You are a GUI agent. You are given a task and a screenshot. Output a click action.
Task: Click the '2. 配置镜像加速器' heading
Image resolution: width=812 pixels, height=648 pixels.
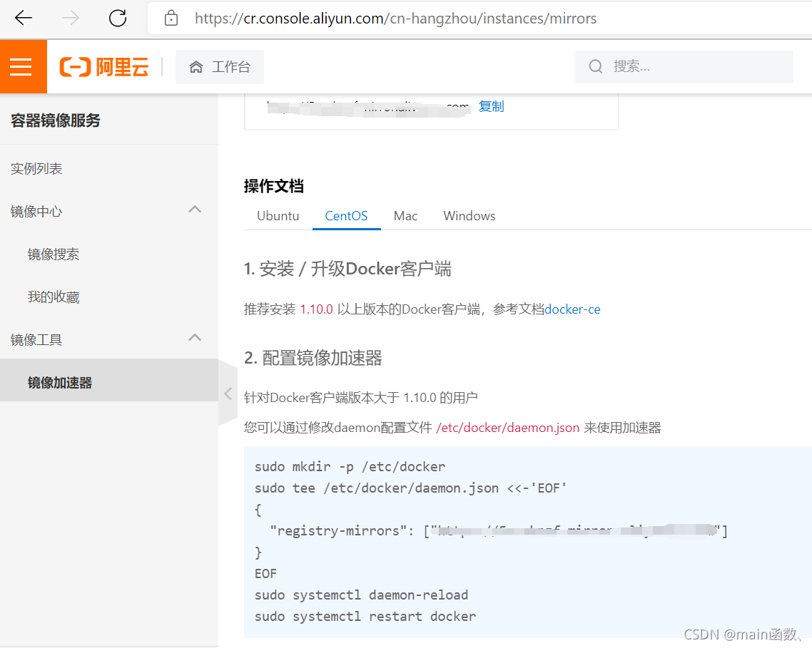click(x=313, y=358)
